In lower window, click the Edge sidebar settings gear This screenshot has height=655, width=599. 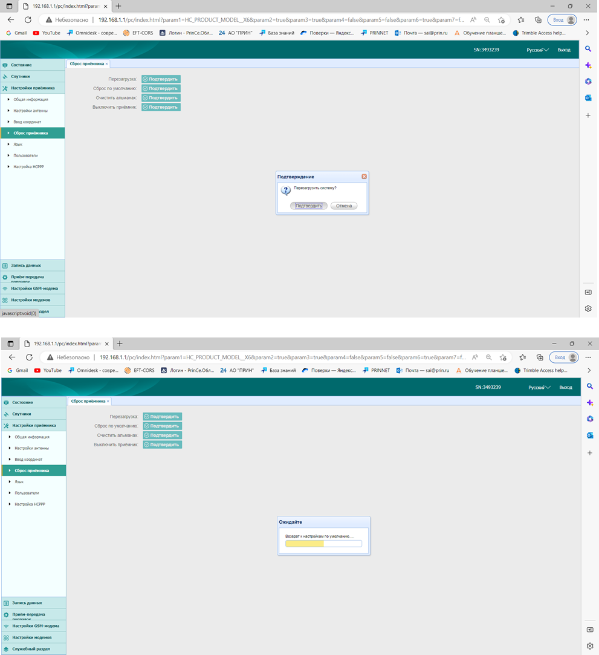pyautogui.click(x=590, y=646)
